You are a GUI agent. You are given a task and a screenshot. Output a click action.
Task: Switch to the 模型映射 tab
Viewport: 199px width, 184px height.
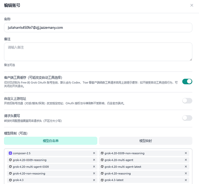[145, 141]
